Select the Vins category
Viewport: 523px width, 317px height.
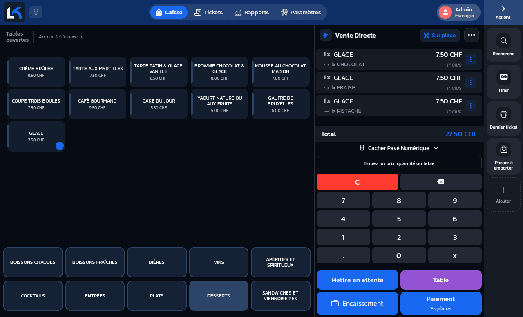pyautogui.click(x=219, y=262)
